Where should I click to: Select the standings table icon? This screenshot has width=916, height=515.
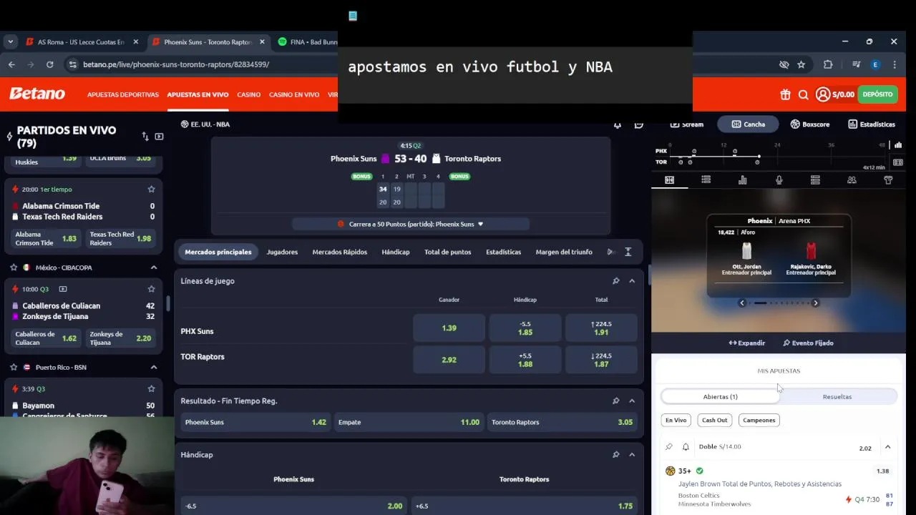815,180
